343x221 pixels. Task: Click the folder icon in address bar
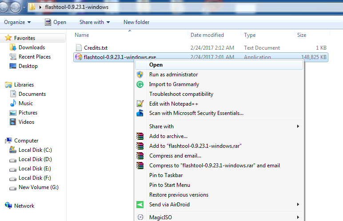32,7
